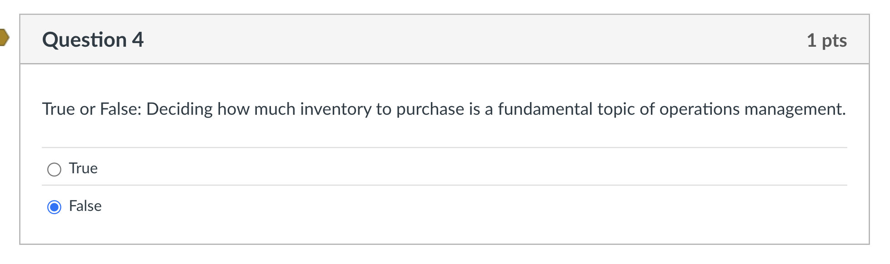Click the True answer label text
Viewport: 890px width, 264px height.
pos(83,168)
